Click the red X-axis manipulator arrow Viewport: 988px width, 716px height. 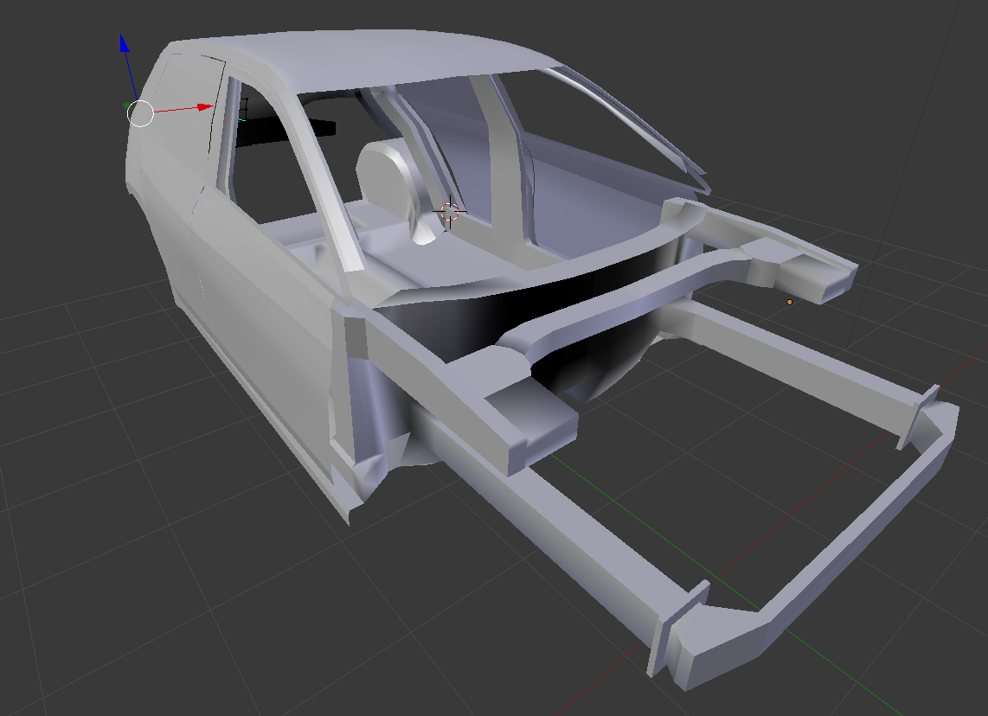click(x=205, y=108)
